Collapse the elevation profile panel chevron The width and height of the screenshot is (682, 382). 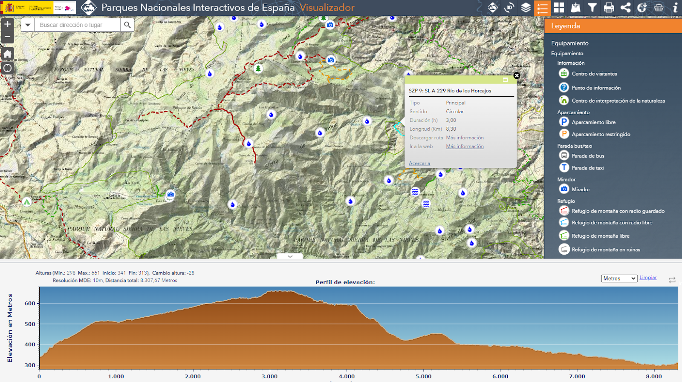[290, 256]
